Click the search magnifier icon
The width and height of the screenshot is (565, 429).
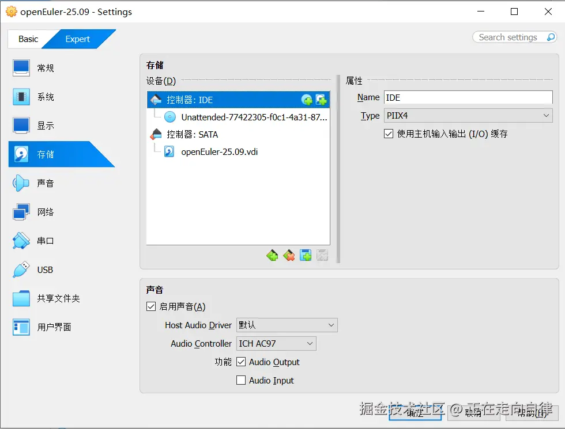(x=551, y=37)
